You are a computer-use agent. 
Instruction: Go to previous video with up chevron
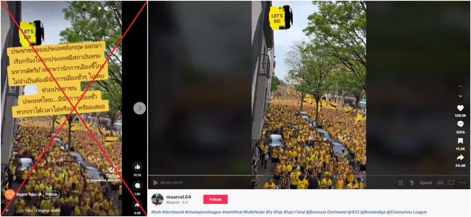pyautogui.click(x=460, y=86)
